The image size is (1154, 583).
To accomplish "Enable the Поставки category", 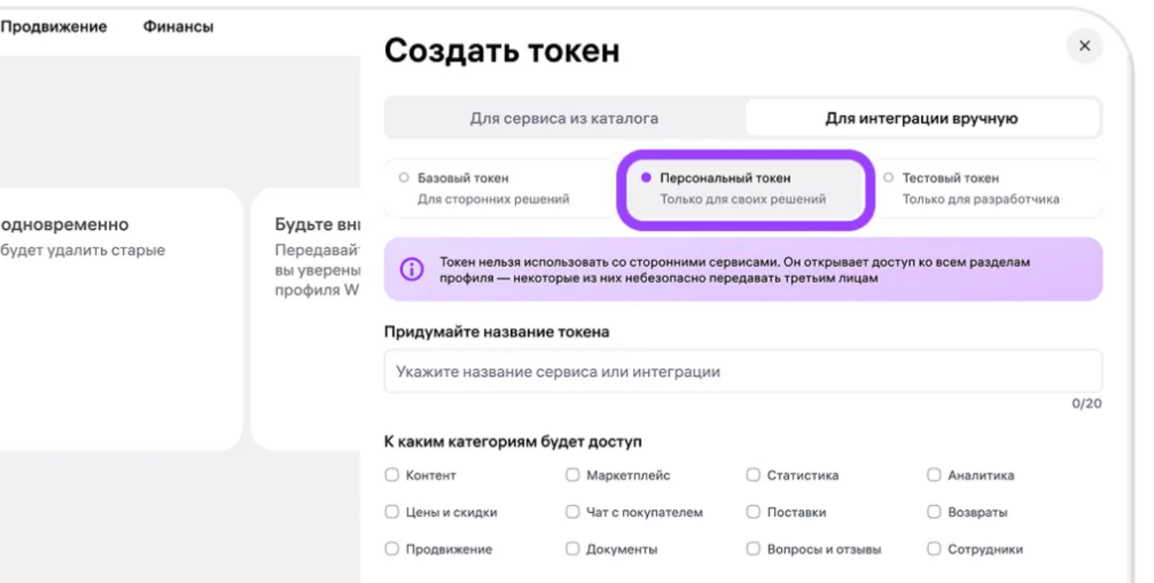I will tap(752, 512).
